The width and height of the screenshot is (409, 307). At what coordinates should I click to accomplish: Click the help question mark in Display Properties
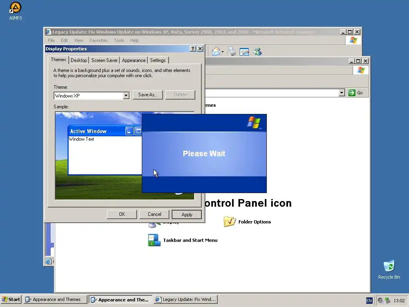[x=193, y=49]
